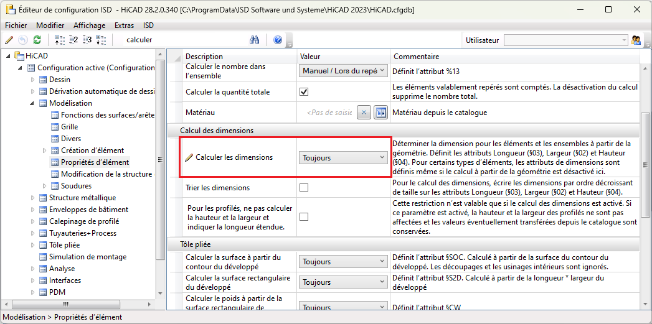
Task: Click the green refresh icon
Action: coord(37,40)
